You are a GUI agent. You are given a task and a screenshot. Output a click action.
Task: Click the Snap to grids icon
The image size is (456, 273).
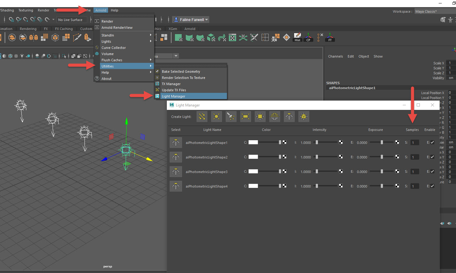click(x=11, y=19)
